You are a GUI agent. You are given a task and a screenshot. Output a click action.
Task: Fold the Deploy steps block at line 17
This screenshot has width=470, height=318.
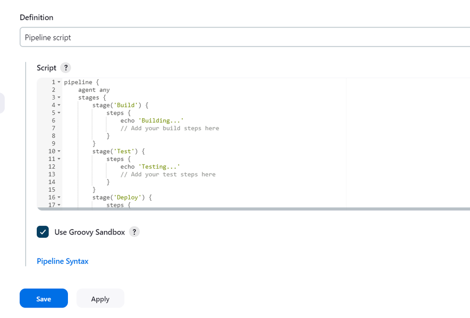[59, 205]
